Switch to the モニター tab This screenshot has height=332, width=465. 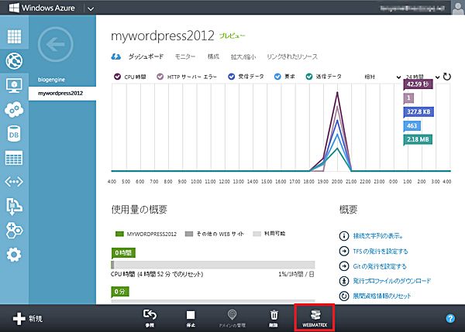185,56
